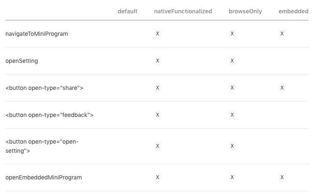Click X for openEmbeddedMiniProgram under embedded
The width and height of the screenshot is (314, 194).
point(282,177)
